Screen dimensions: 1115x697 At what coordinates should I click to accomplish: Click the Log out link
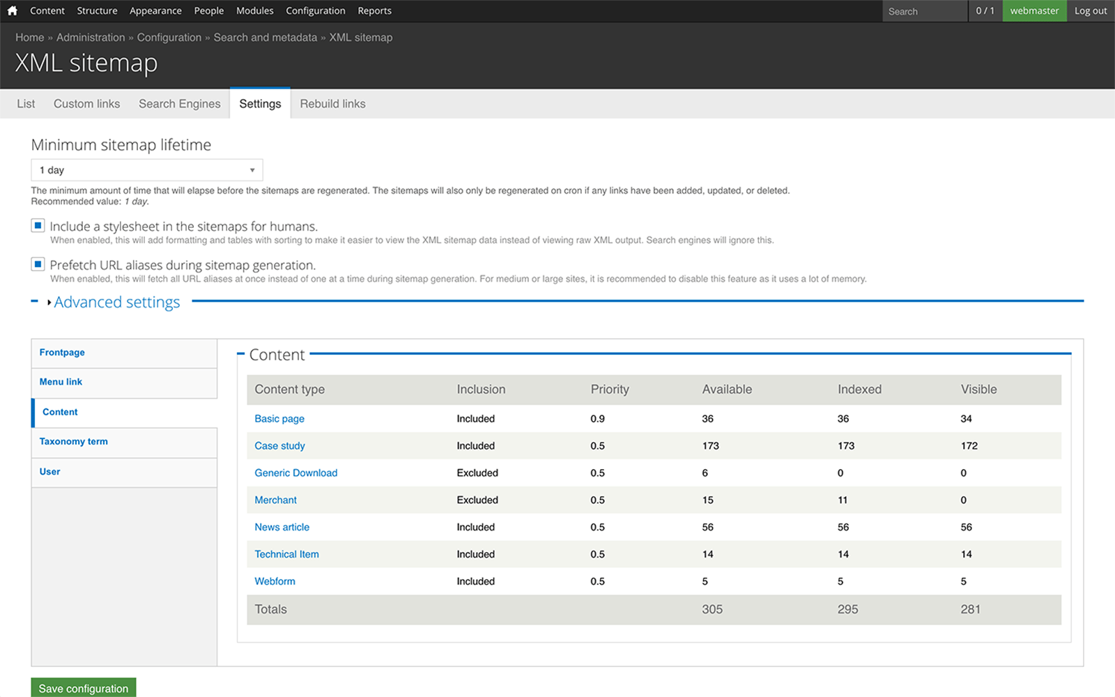(x=1091, y=10)
